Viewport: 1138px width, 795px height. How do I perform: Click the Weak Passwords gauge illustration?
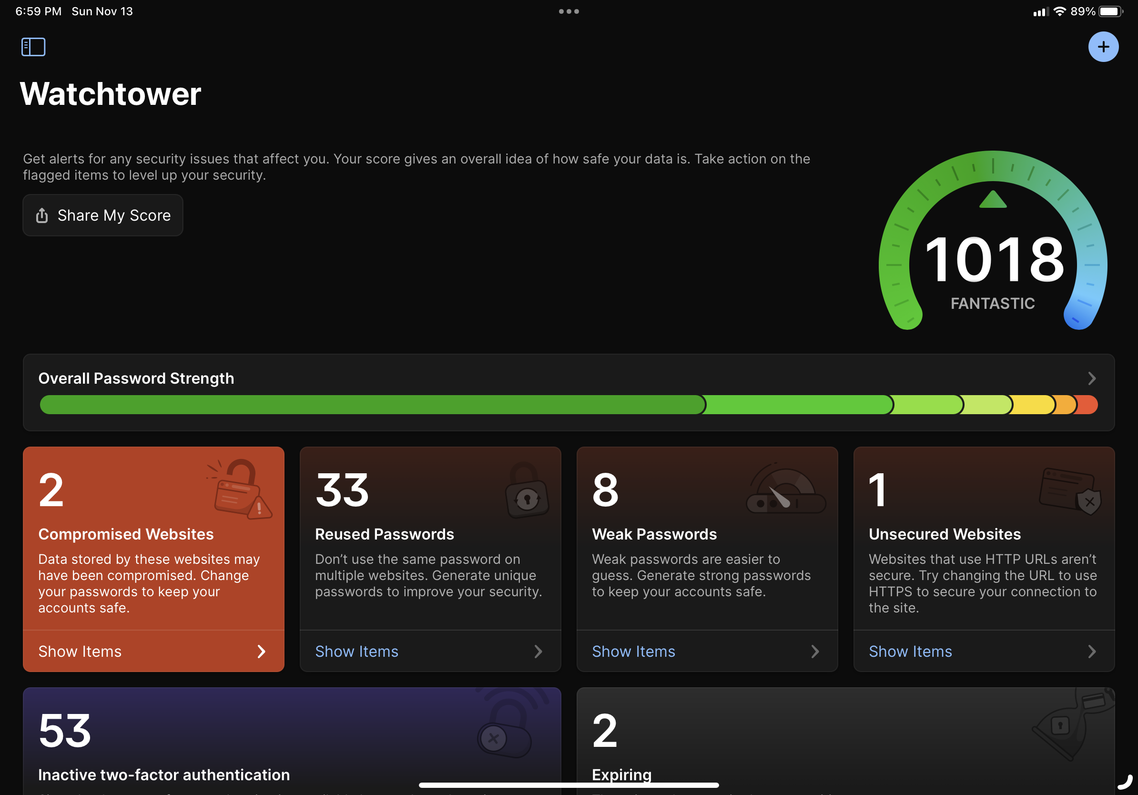[786, 489]
